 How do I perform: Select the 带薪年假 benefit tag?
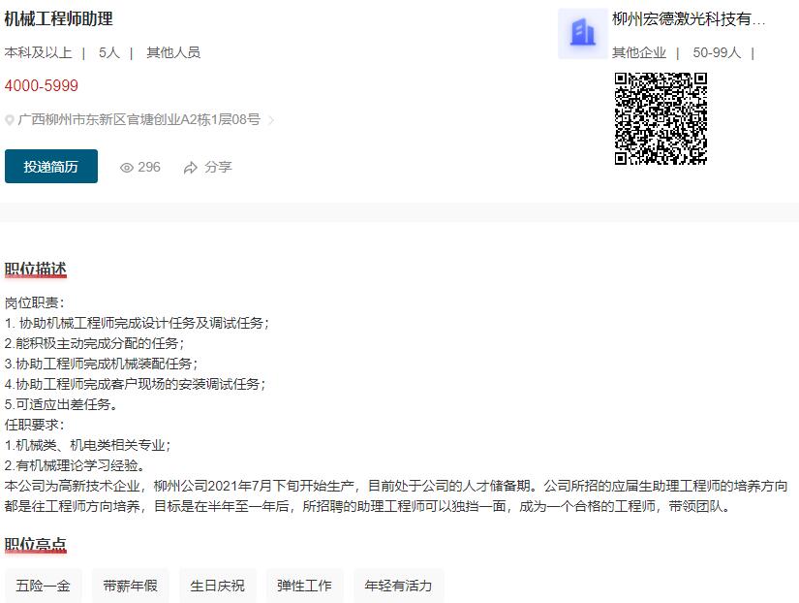(130, 586)
